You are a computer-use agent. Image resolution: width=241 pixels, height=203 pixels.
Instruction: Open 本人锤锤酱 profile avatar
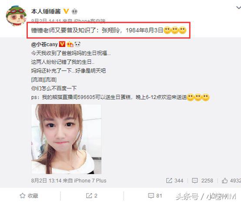[x=16, y=16]
